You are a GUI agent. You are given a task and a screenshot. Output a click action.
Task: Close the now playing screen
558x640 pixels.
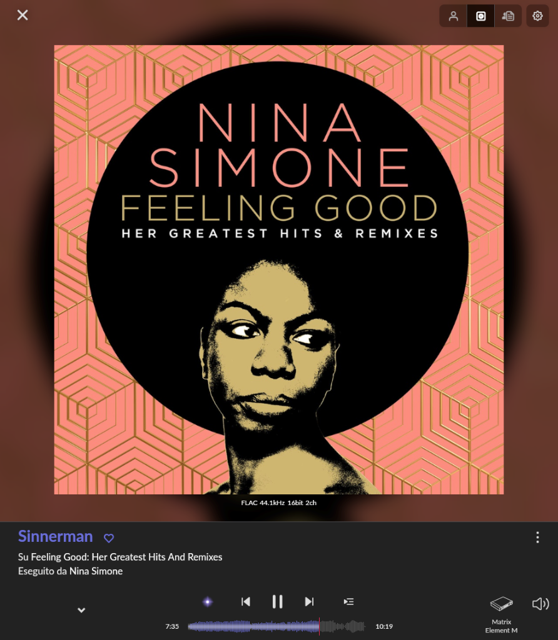click(23, 15)
